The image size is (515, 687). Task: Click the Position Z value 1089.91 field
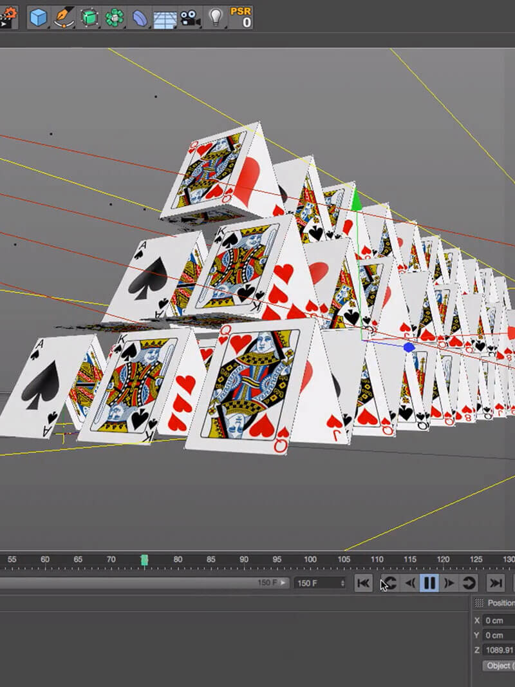[x=498, y=650]
